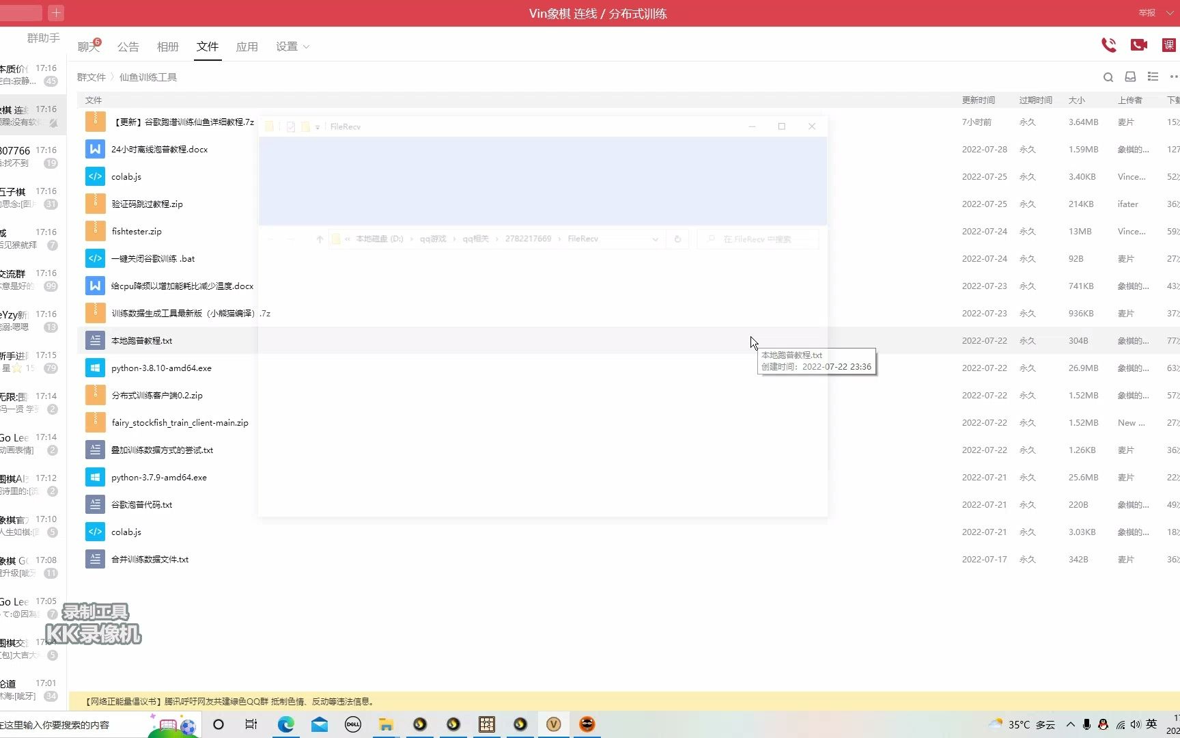Screen dimensions: 1180x738
Task: Open the file inbox tray icon
Action: [x=1130, y=77]
